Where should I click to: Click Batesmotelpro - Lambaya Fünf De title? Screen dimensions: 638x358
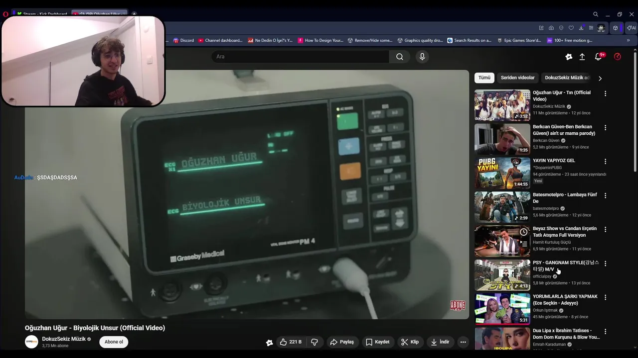coord(565,198)
